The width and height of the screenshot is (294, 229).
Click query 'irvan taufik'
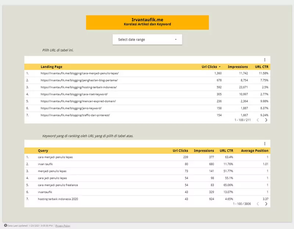tap(45, 164)
